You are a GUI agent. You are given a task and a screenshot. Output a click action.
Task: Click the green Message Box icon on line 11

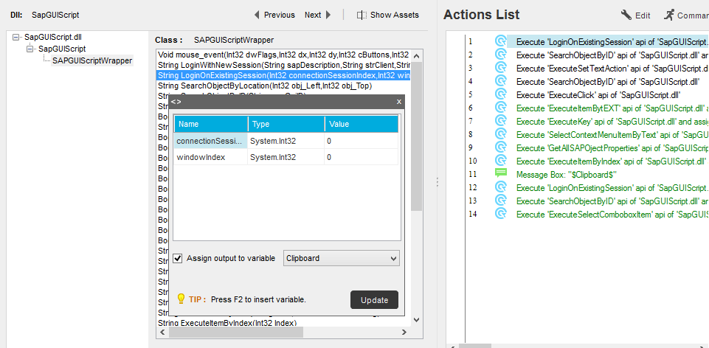(x=501, y=174)
